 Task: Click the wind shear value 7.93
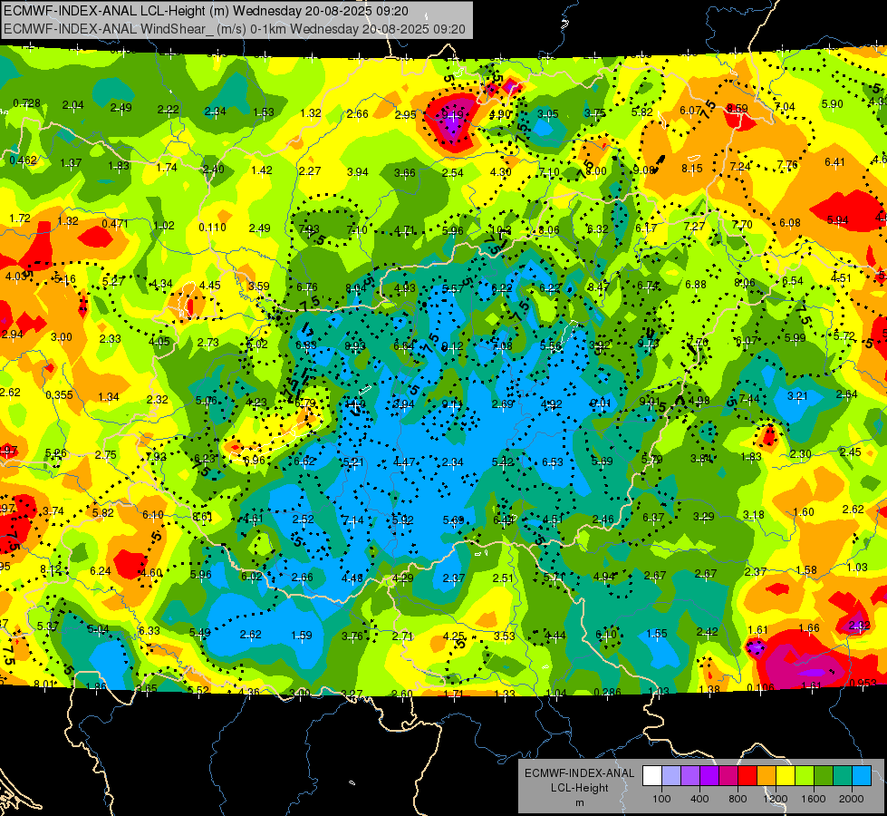(309, 229)
